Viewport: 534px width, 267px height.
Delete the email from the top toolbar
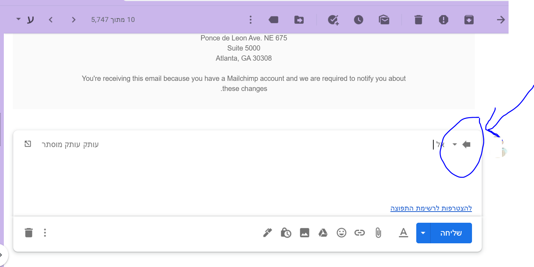418,20
